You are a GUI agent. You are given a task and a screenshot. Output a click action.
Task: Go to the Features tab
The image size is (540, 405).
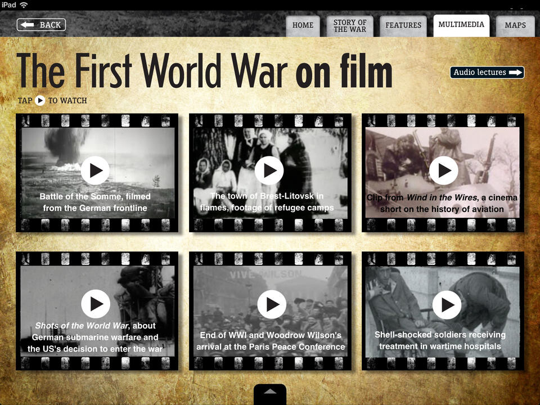pyautogui.click(x=403, y=25)
